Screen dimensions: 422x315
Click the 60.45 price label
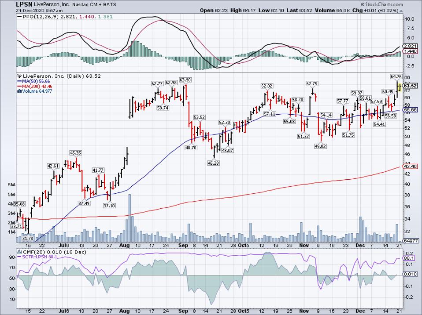coord(388,92)
